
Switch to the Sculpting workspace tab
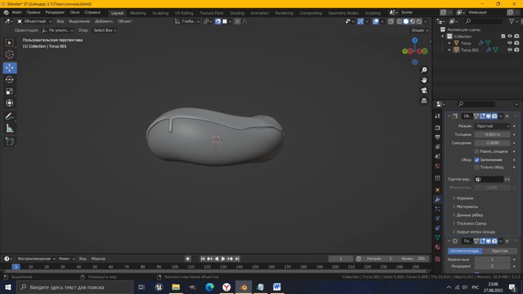[x=160, y=13]
